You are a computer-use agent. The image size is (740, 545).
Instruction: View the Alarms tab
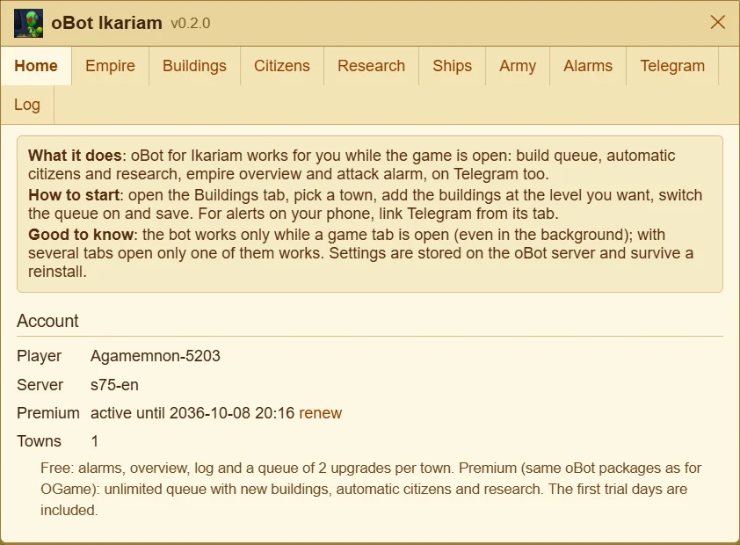click(x=588, y=66)
